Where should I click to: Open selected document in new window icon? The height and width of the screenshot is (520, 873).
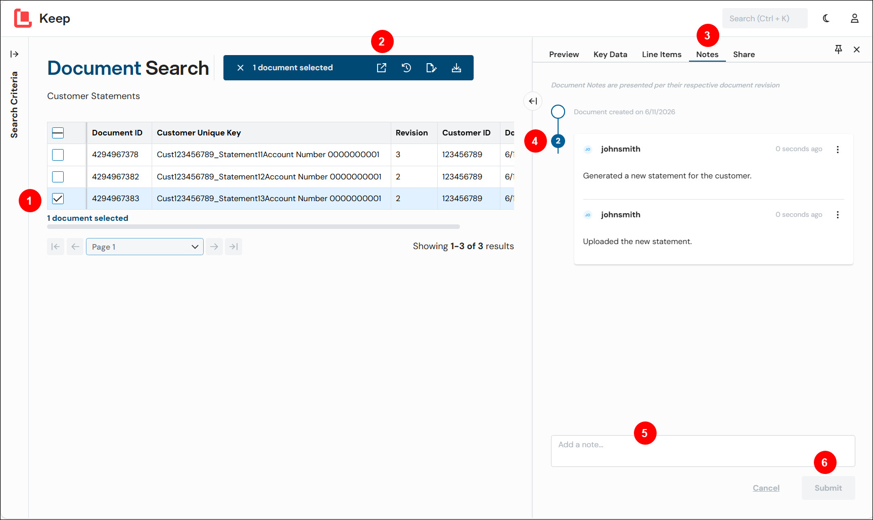(x=382, y=68)
